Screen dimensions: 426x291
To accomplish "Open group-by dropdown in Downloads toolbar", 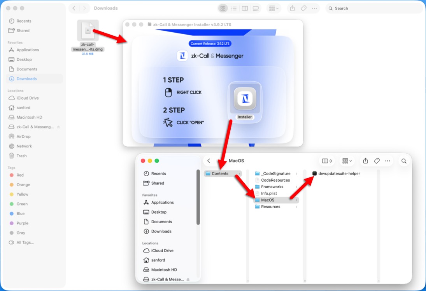I will (x=273, y=8).
